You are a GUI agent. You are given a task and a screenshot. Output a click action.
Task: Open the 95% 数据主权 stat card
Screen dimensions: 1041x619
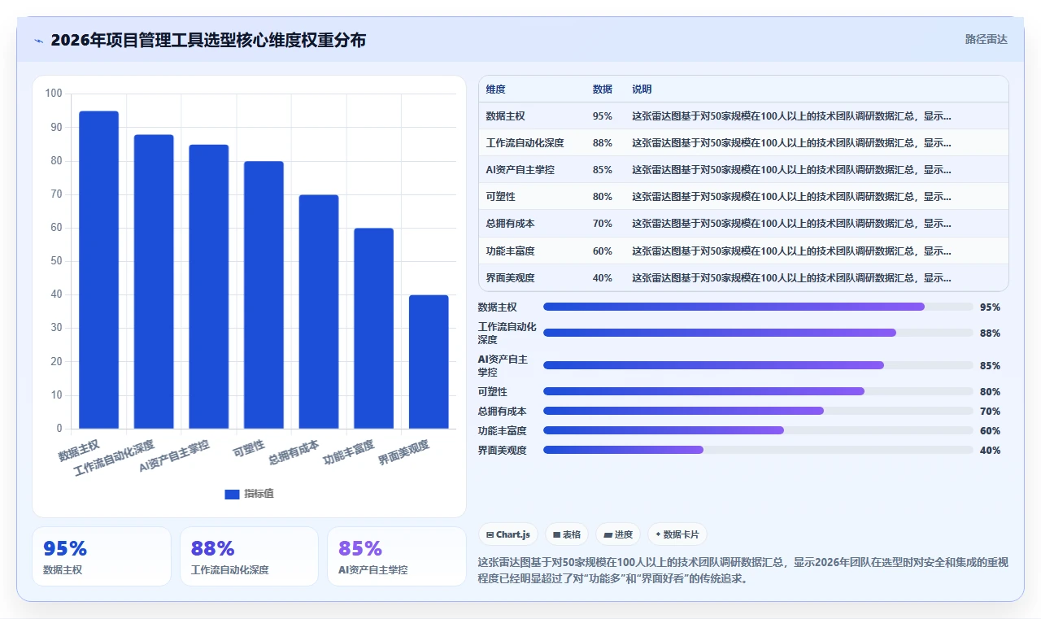pyautogui.click(x=102, y=556)
